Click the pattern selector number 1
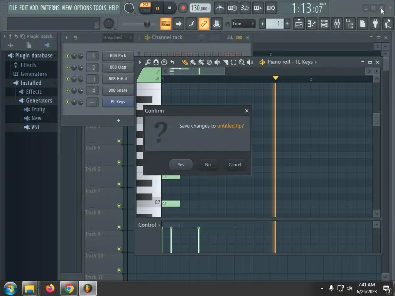The image size is (395, 296). pos(275,24)
